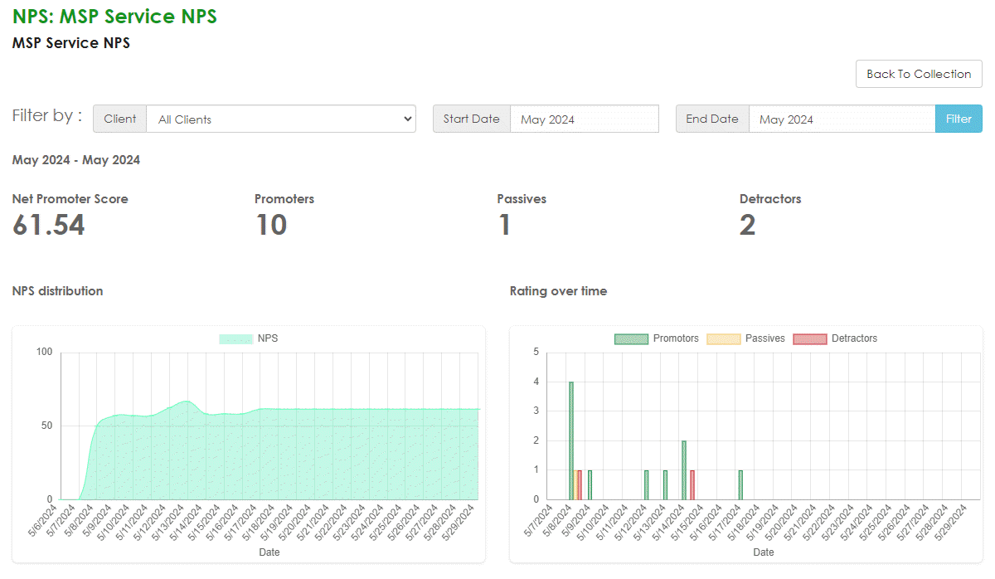Select the promoter bar on 5/17/2024

coord(740,484)
